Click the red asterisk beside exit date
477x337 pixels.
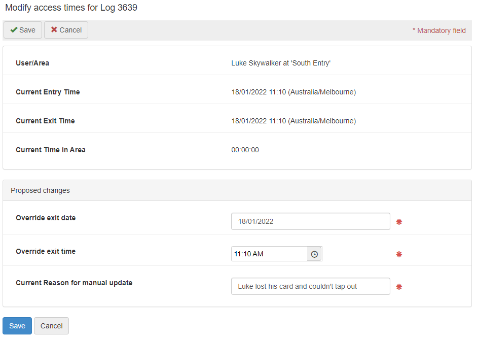click(x=399, y=222)
